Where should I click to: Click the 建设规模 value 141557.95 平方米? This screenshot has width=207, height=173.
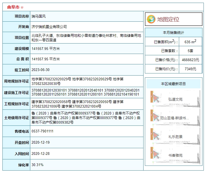point(46,49)
